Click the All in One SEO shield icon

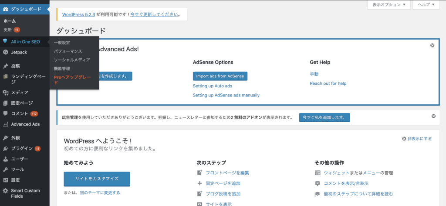[5, 41]
